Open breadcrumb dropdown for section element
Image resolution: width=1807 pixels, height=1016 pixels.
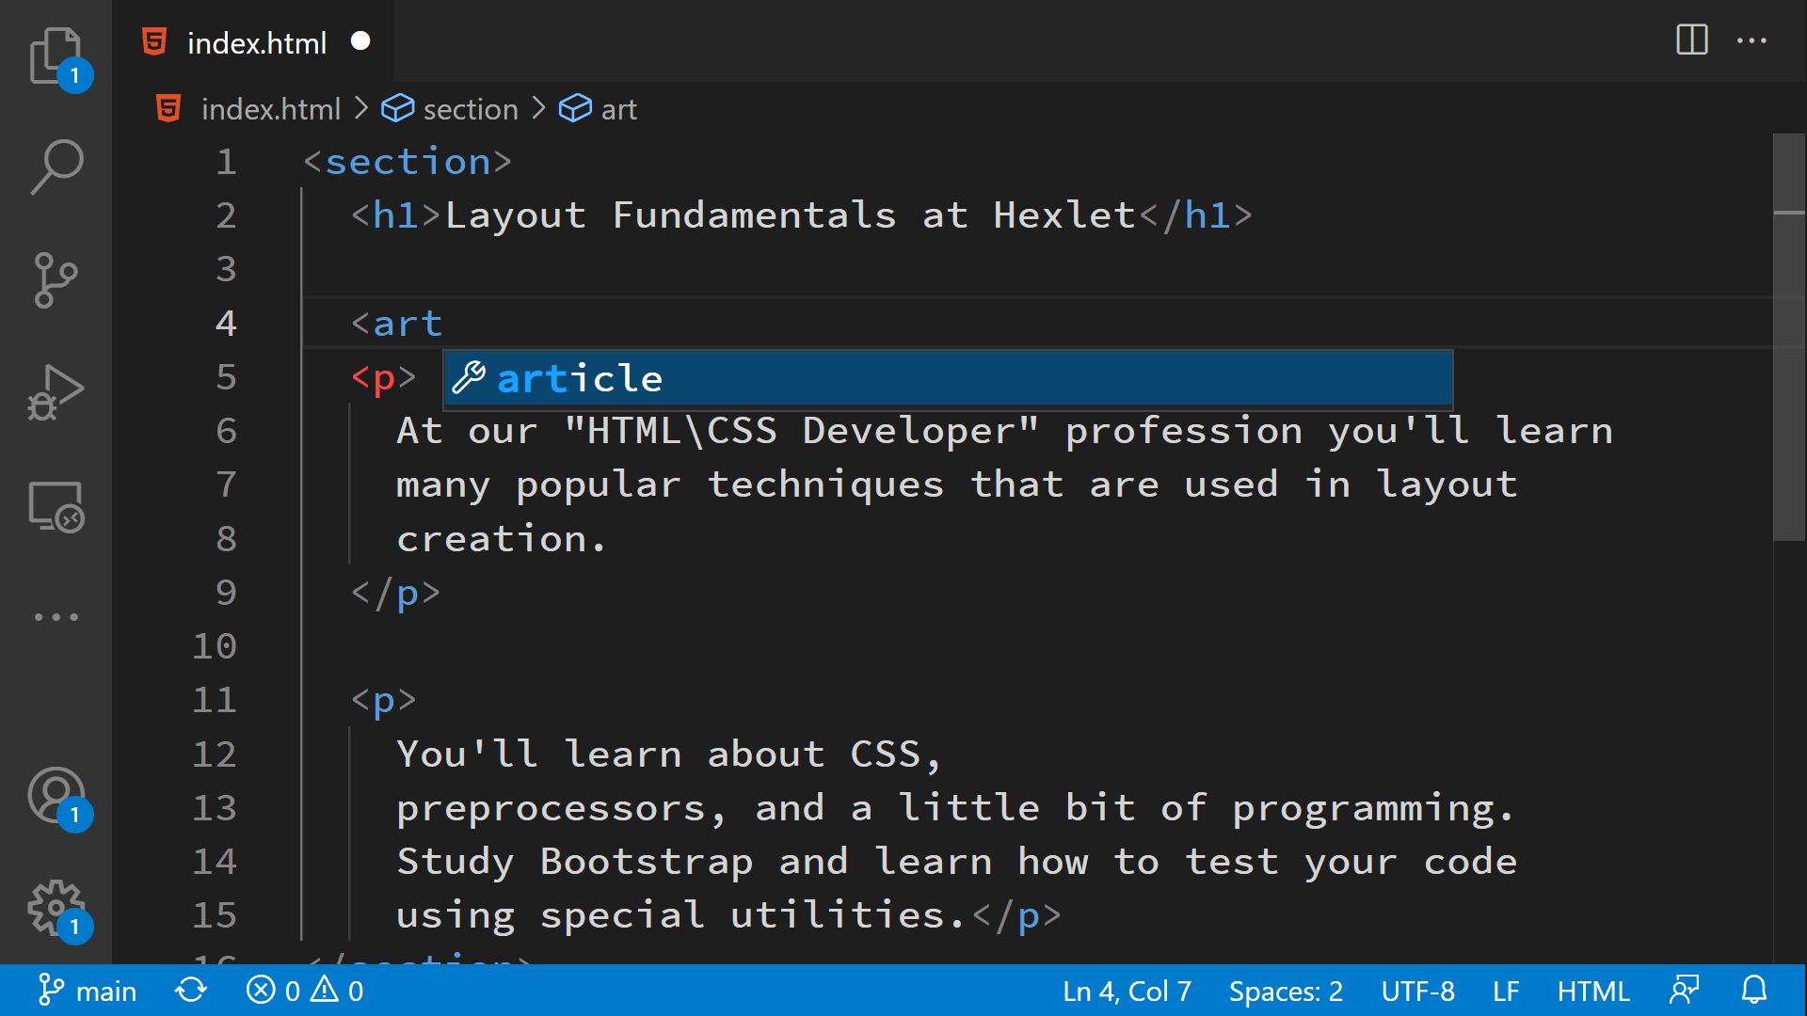pyautogui.click(x=469, y=108)
